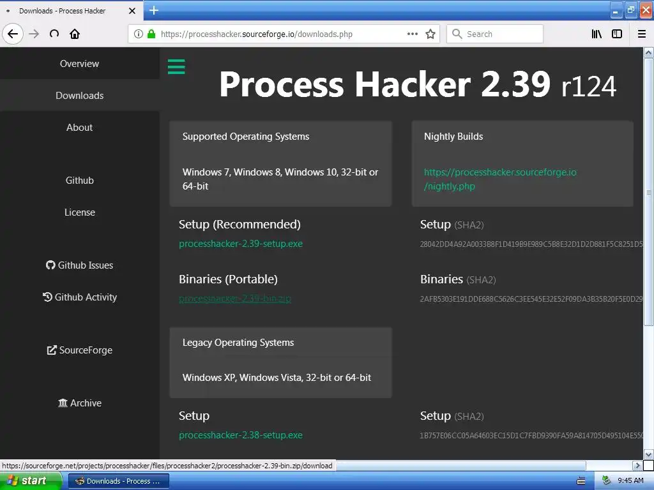The image size is (654, 490).
Task: Show site information via the info icon
Action: 139,34
